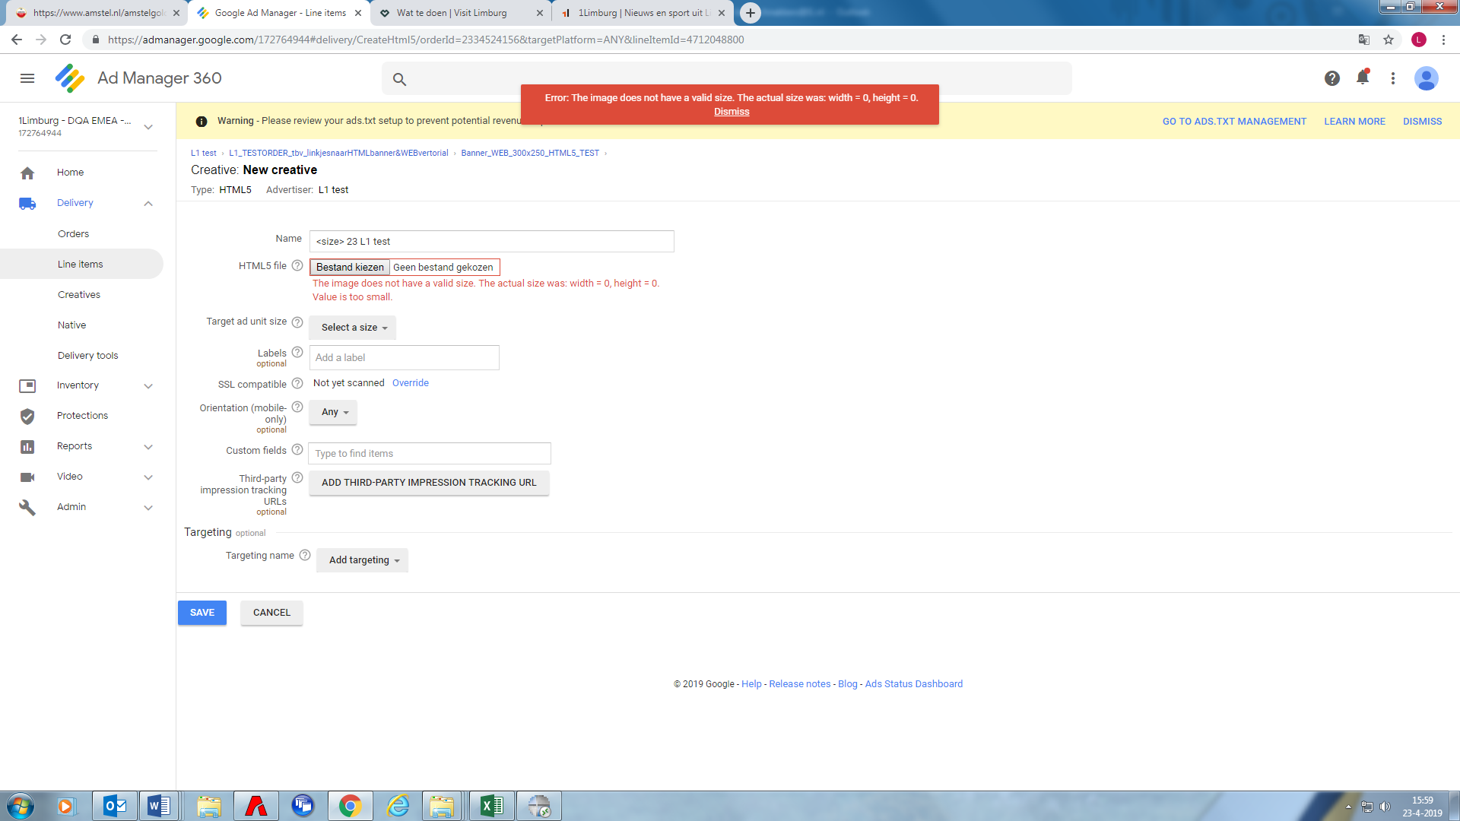Click the Ad Manager 360 logo
The width and height of the screenshot is (1460, 821).
pos(70,78)
